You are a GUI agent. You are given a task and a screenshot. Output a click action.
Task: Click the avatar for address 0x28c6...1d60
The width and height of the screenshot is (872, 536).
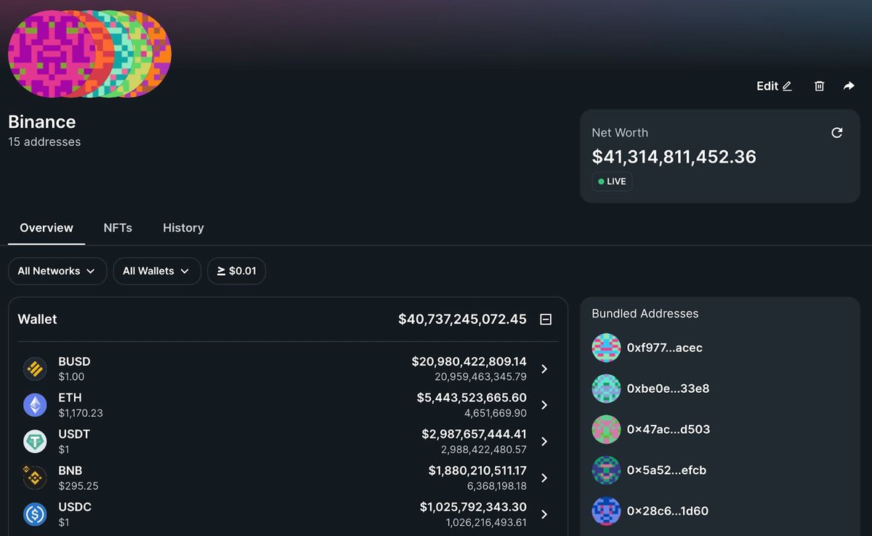[606, 511]
